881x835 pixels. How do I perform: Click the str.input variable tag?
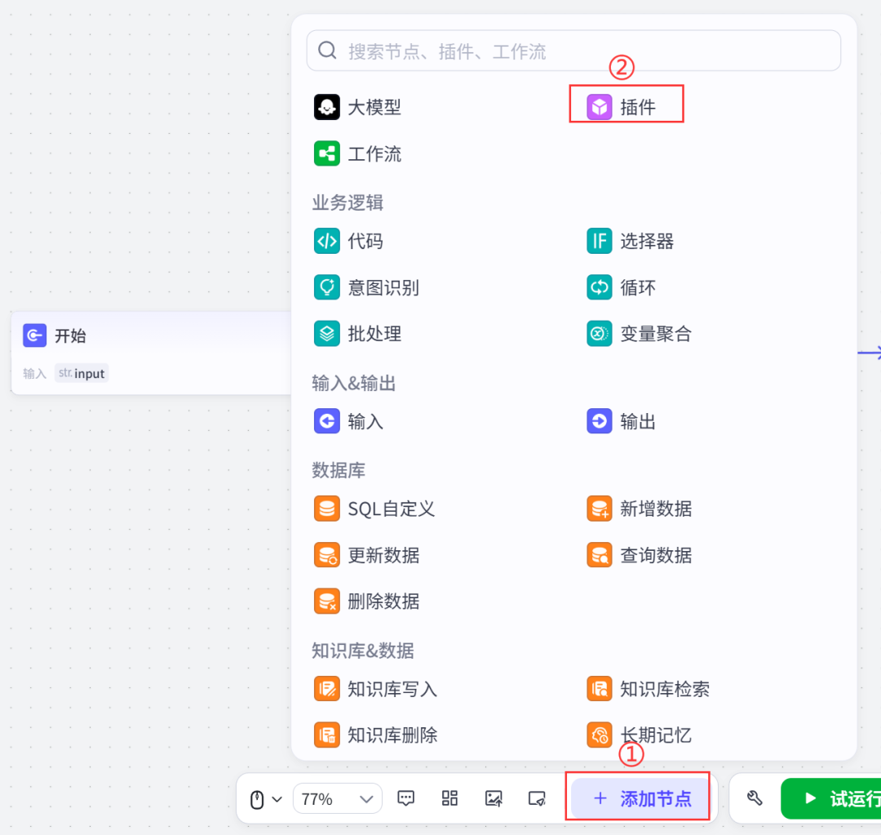click(82, 373)
